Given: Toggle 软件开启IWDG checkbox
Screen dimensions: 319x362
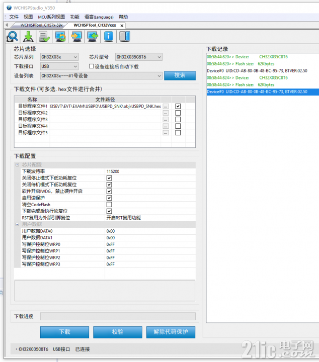Looking at the screenshot, I should pos(109,192).
